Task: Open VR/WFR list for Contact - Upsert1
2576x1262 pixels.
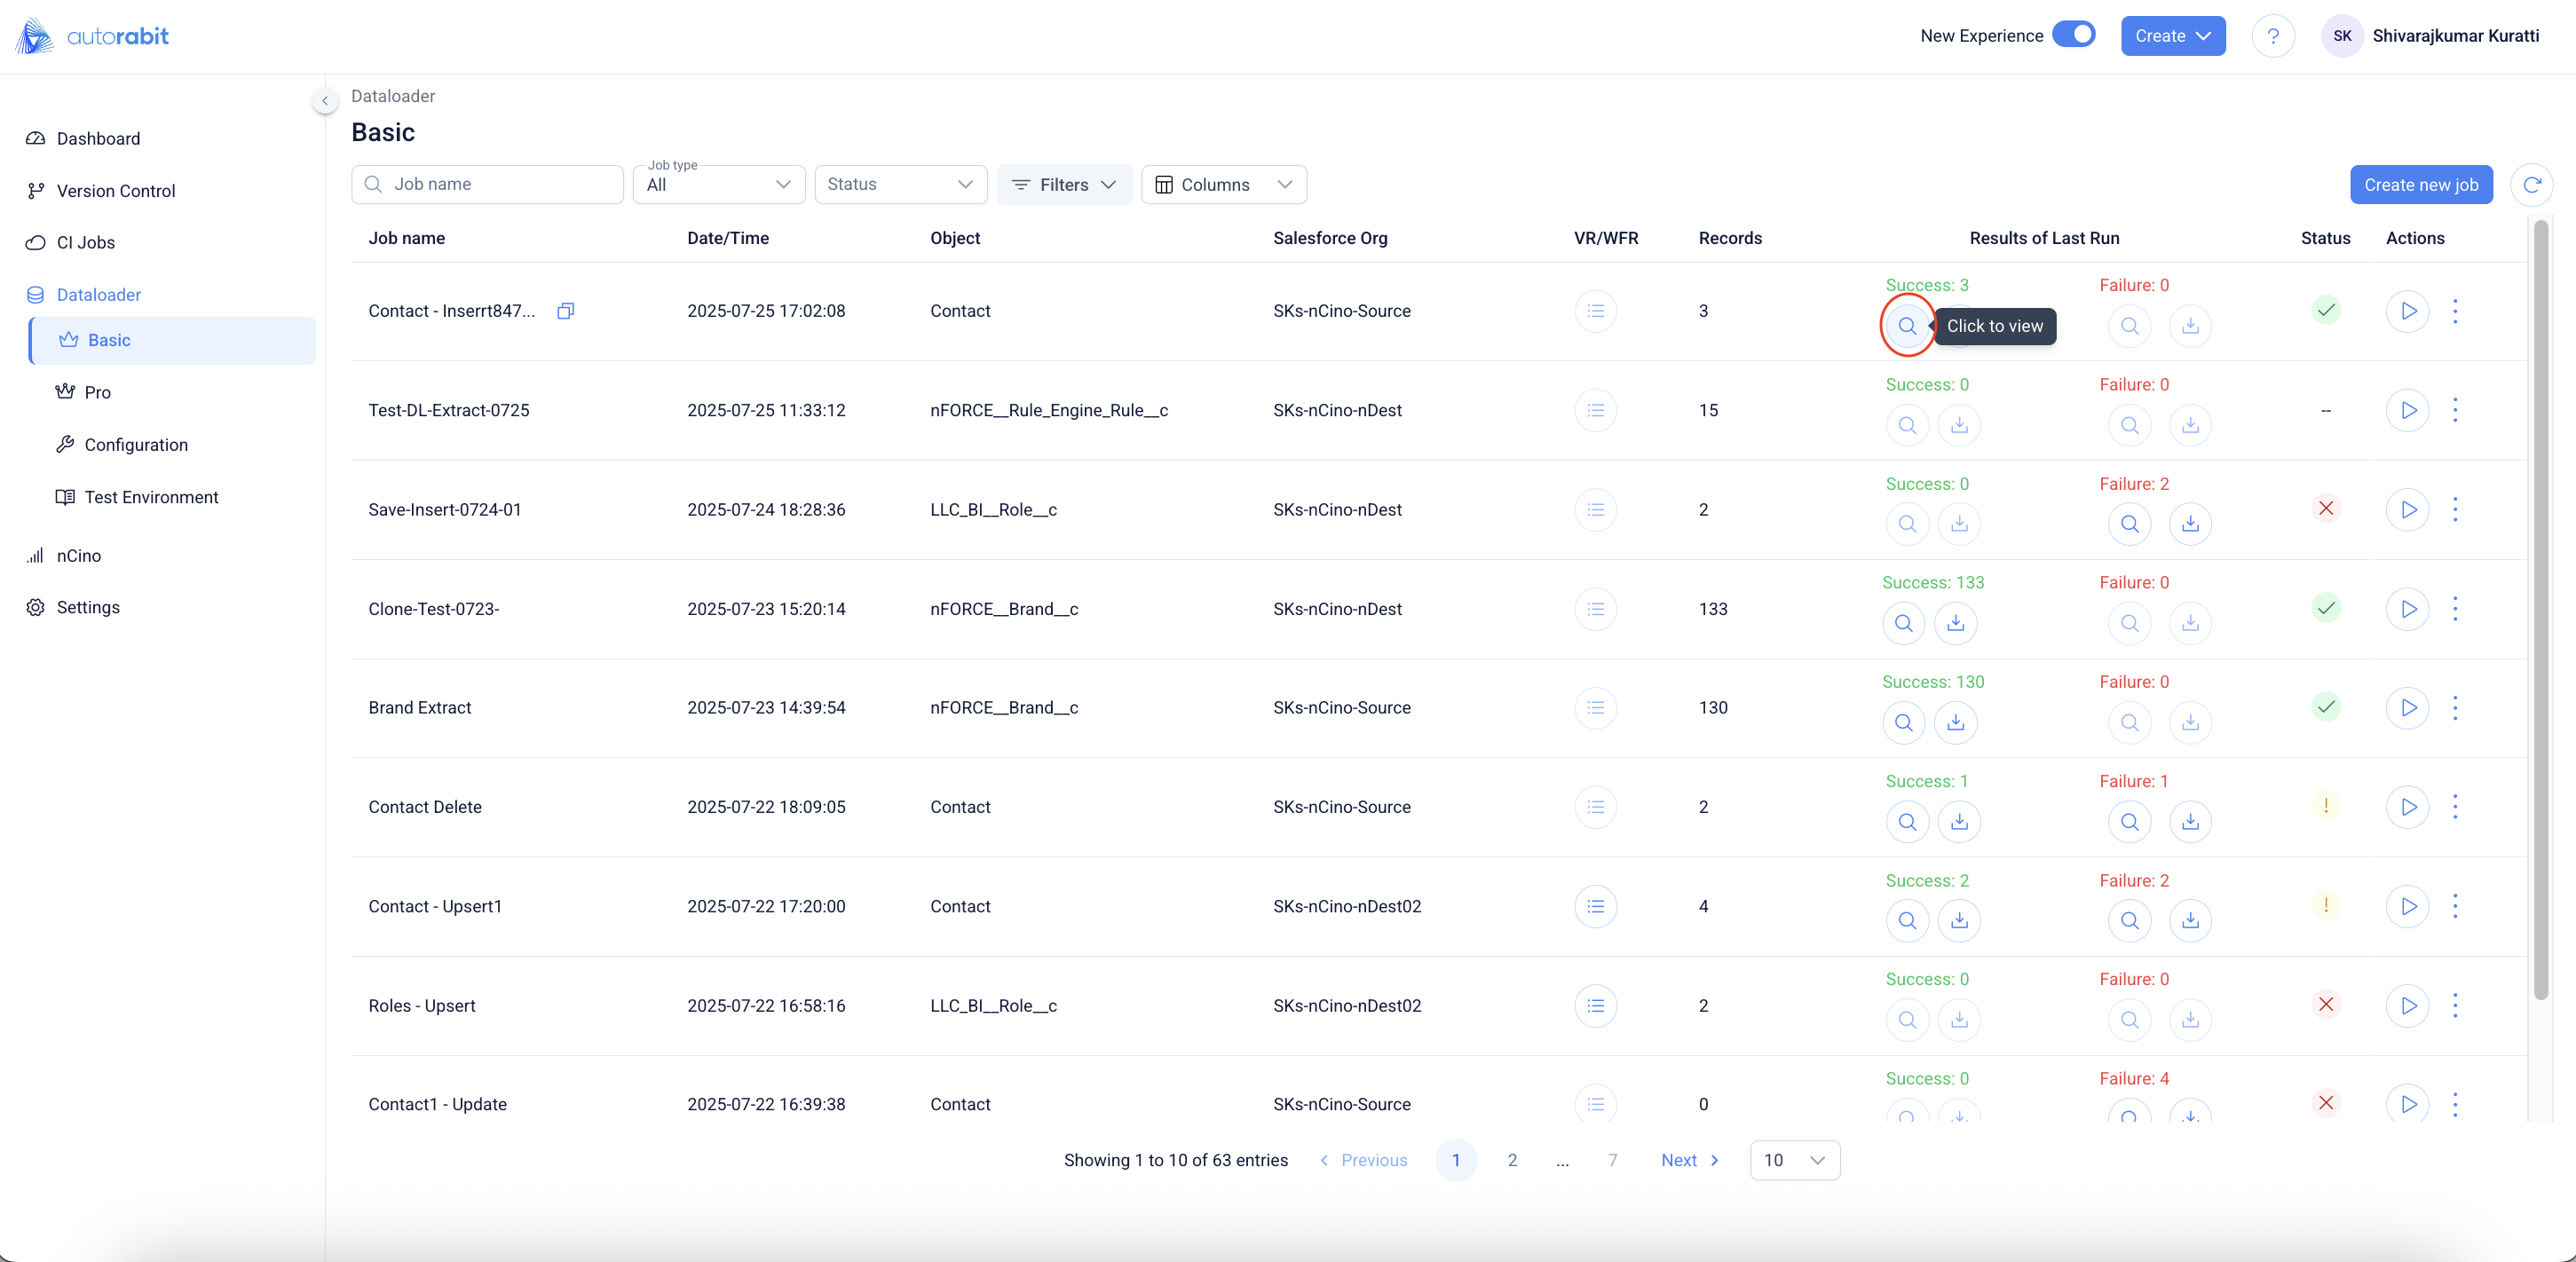Action: click(x=1595, y=907)
